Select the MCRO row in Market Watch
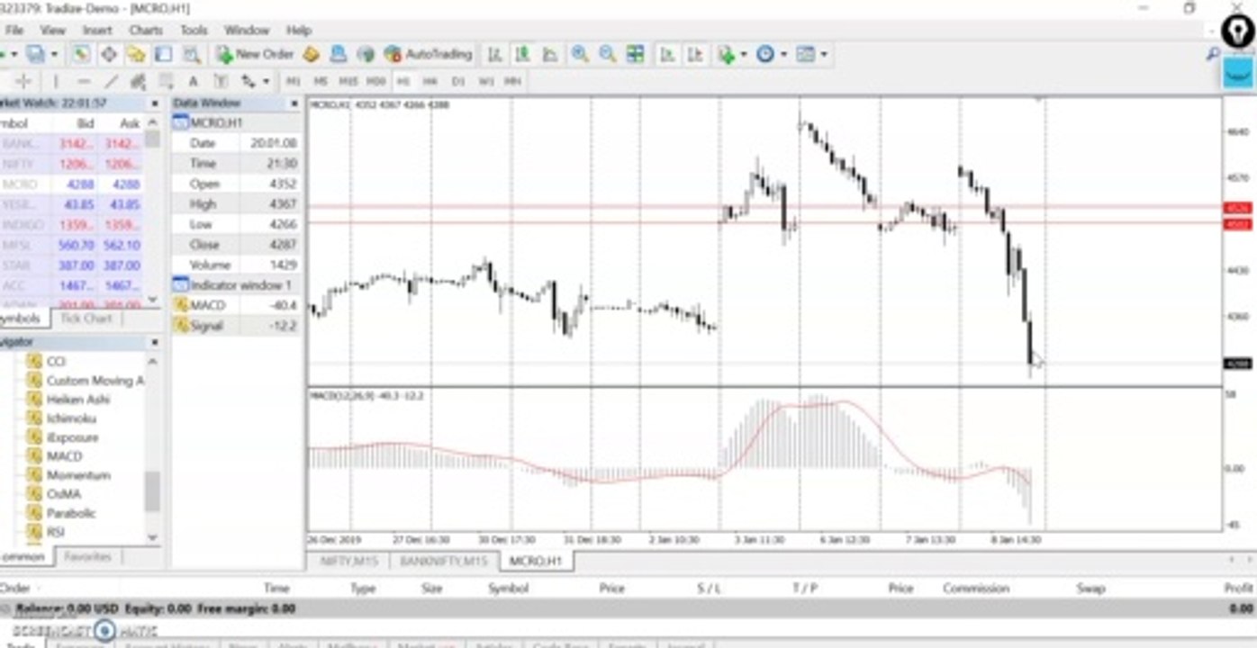This screenshot has width=1257, height=648. [x=71, y=184]
